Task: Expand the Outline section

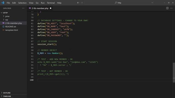Action: pyautogui.click(x=13, y=93)
